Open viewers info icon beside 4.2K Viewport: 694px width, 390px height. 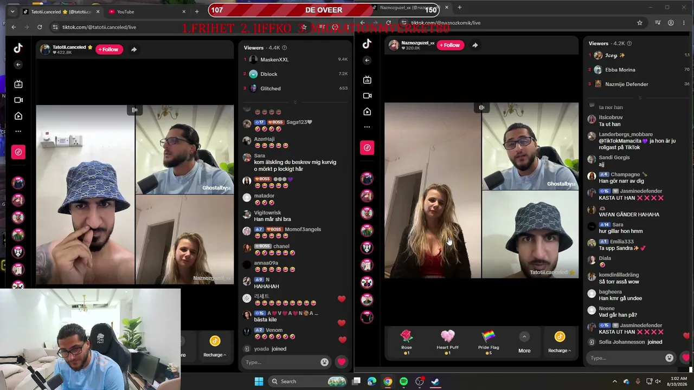(629, 43)
